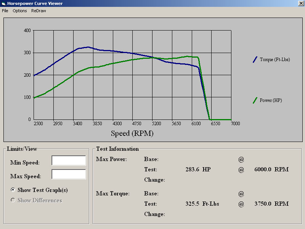Click the Min Speed input field

coord(69,160)
